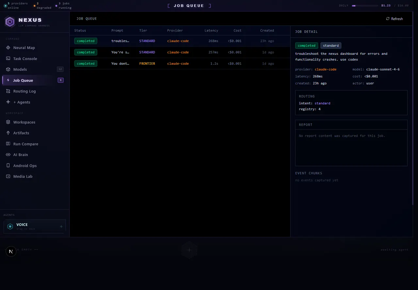Click the round N avatar badge
The image size is (418, 290).
(11, 252)
